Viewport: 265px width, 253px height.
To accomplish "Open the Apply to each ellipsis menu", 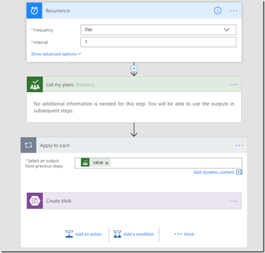I will (x=240, y=145).
